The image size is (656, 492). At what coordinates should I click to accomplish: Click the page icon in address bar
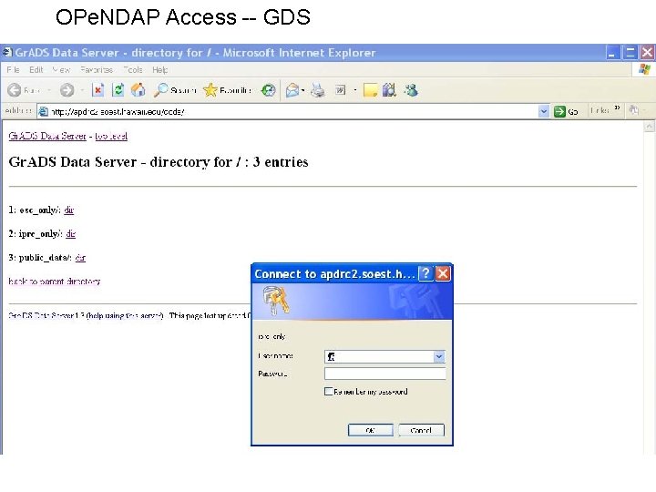(43, 111)
